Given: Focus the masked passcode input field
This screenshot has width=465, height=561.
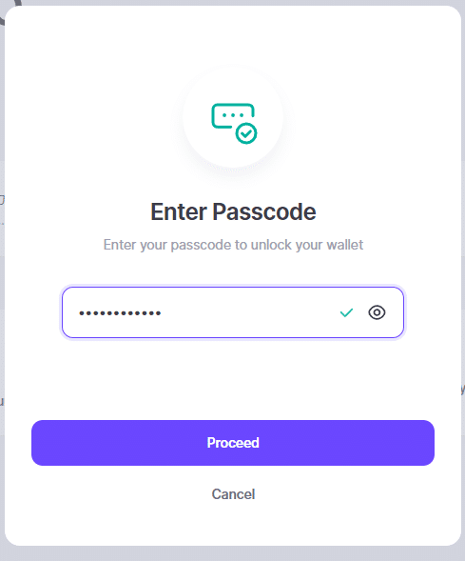Looking at the screenshot, I should tap(233, 312).
